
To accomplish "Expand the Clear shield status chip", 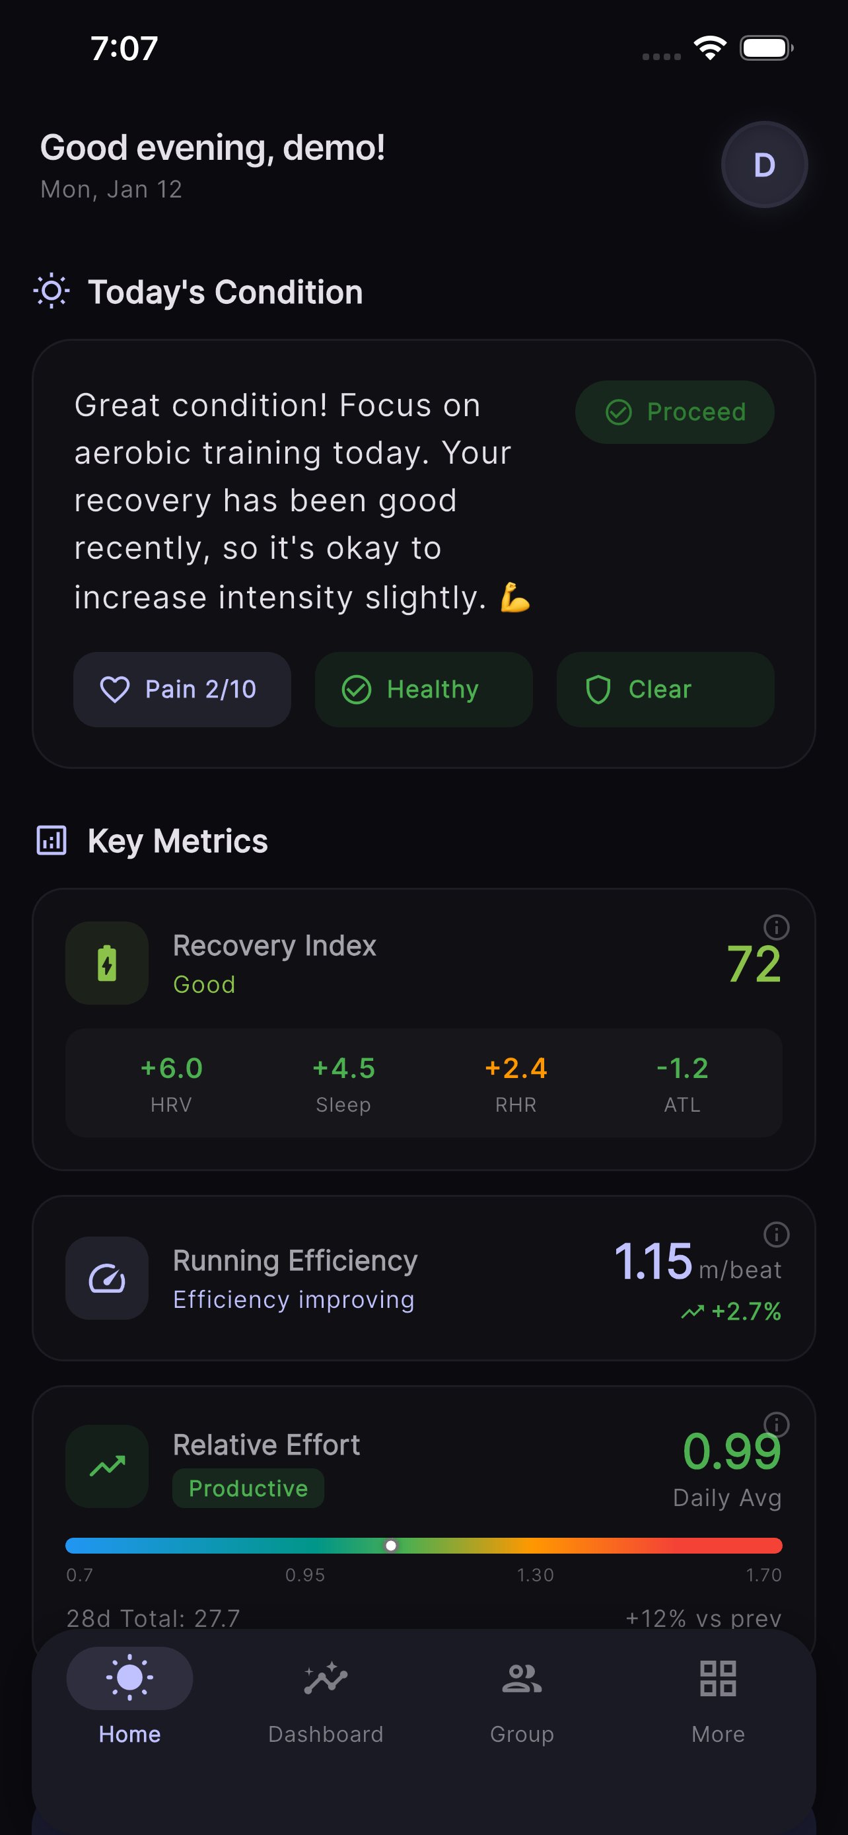I will [x=664, y=689].
